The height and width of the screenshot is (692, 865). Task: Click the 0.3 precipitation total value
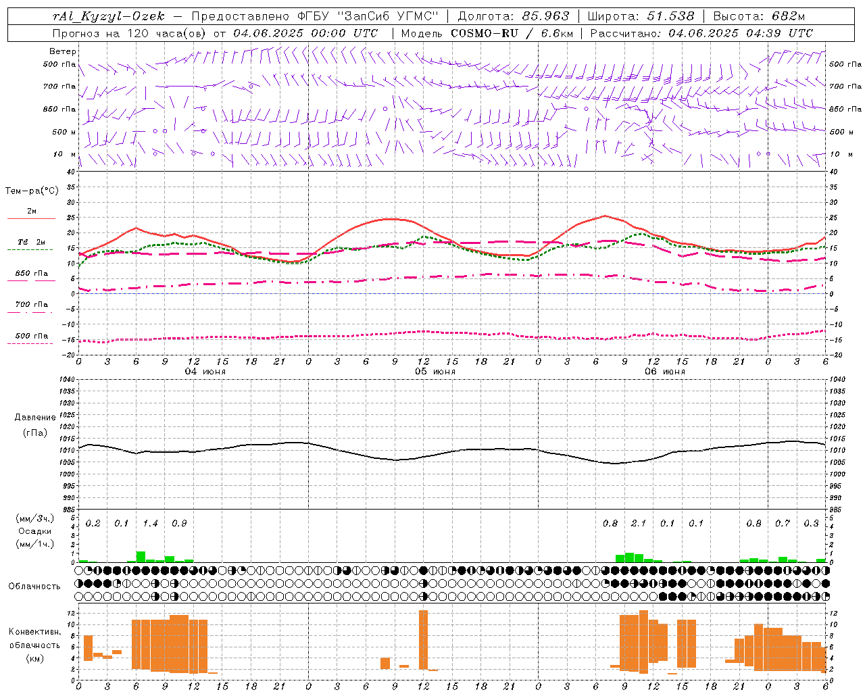pos(811,523)
